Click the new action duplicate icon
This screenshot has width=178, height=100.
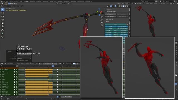click(76, 64)
